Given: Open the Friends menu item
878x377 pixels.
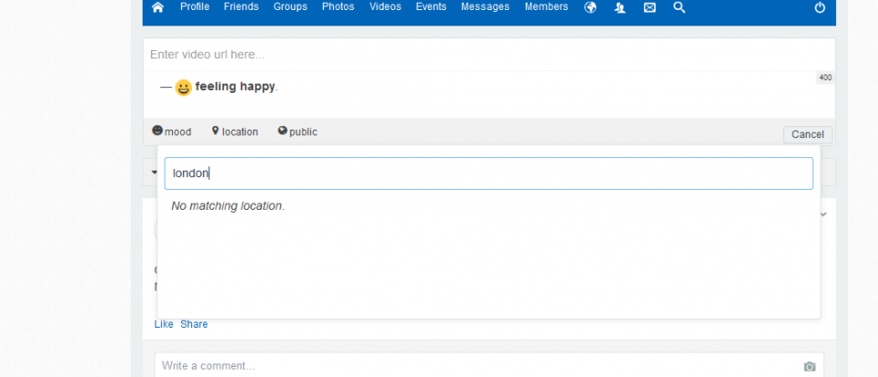Looking at the screenshot, I should (x=241, y=6).
